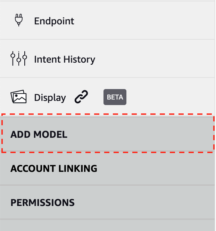
Task: Click the BETA badge
Action: [x=115, y=97]
